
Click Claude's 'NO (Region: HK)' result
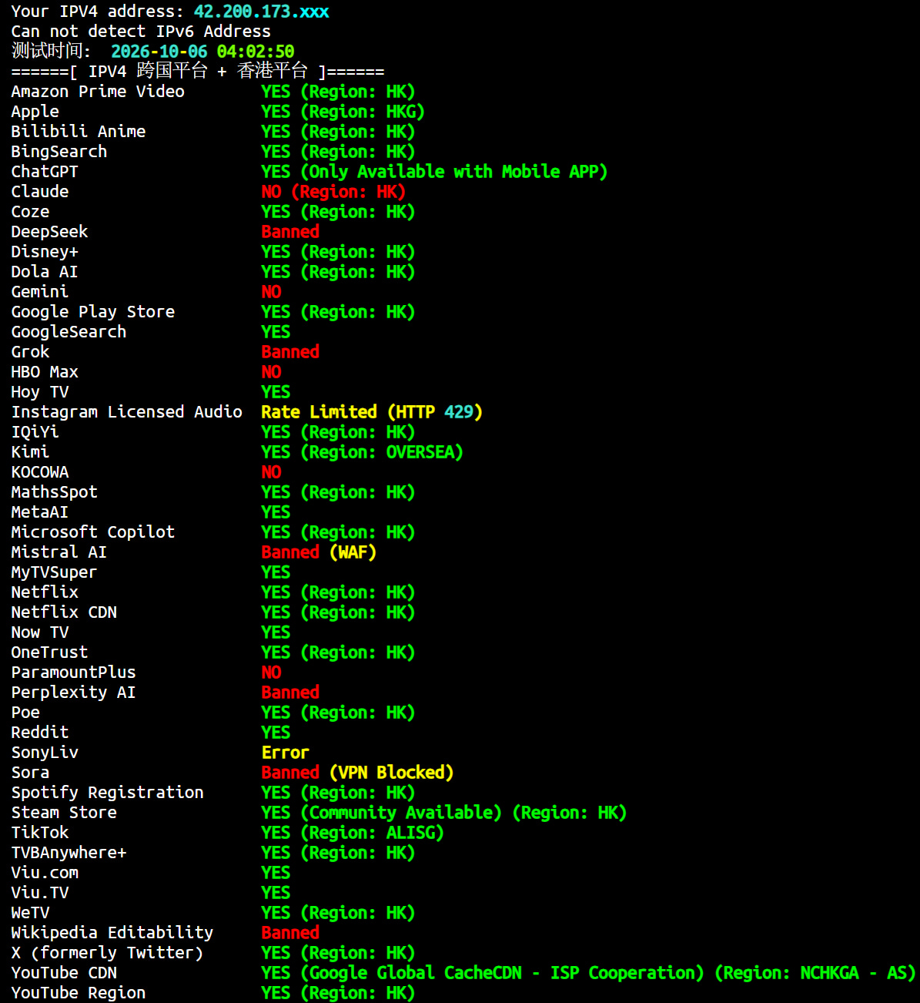coord(333,192)
